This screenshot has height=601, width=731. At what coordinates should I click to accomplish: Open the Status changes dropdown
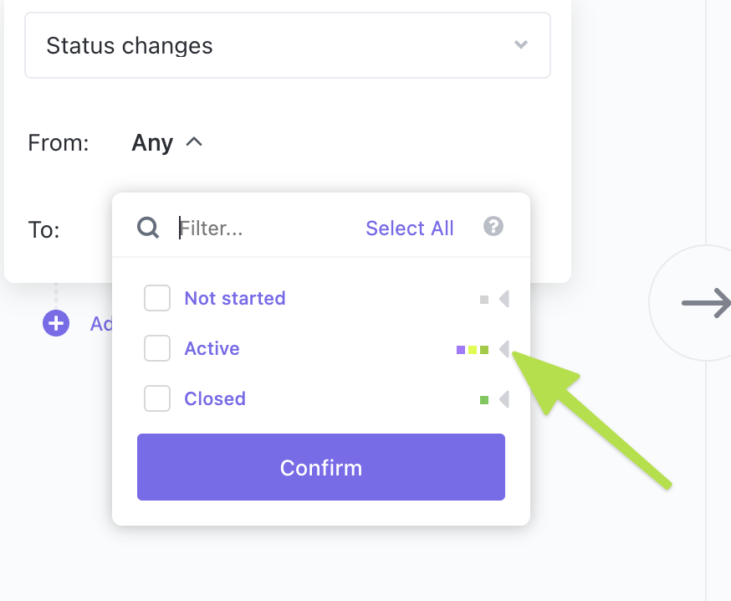[x=288, y=45]
